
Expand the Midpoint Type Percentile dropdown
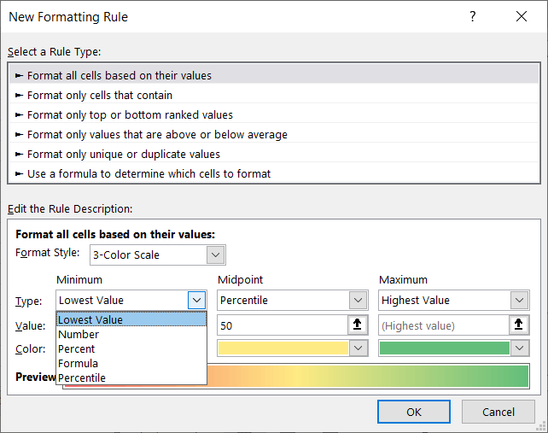tap(359, 301)
